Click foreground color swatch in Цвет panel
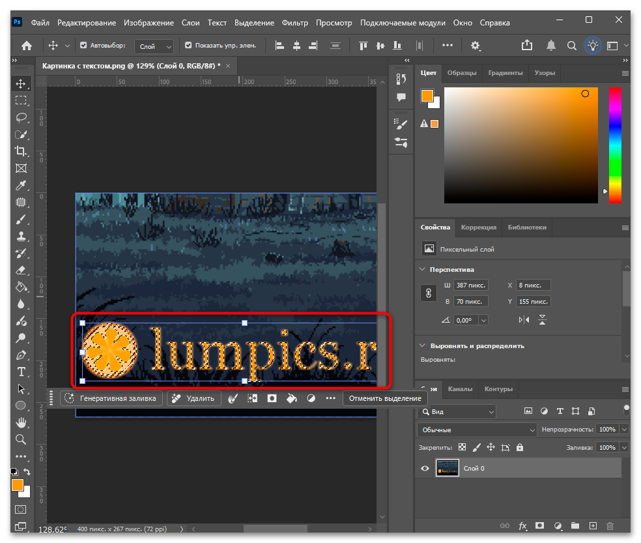Viewport: 641px width, 543px height. coord(427,96)
